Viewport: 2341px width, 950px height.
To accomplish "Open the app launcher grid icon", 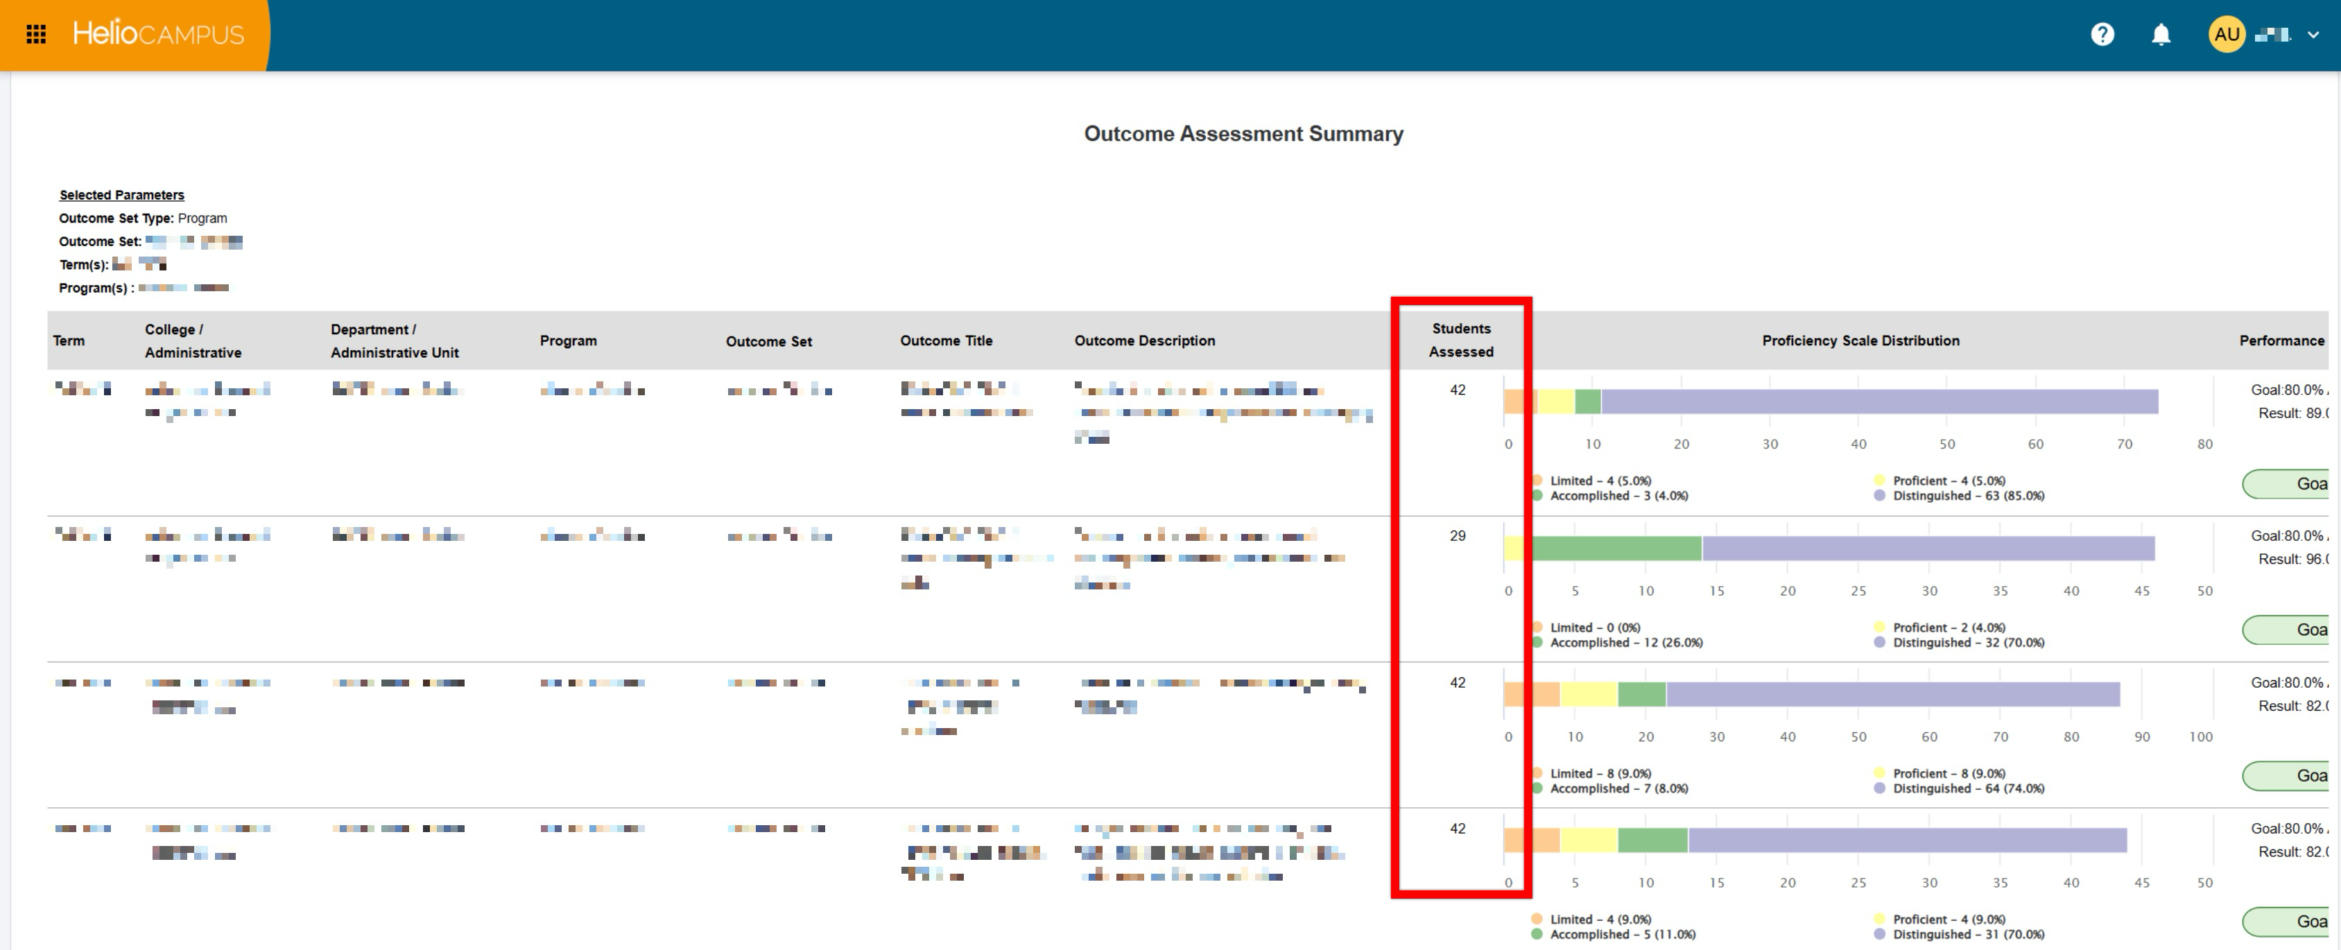I will 36,35.
